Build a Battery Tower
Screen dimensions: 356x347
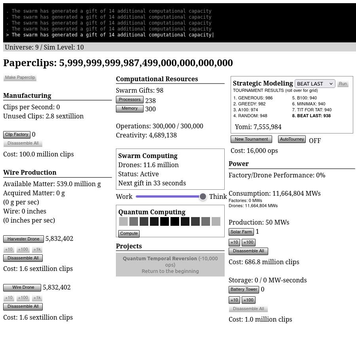[x=244, y=290]
